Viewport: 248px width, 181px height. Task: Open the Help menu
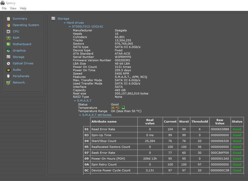coord(23,8)
